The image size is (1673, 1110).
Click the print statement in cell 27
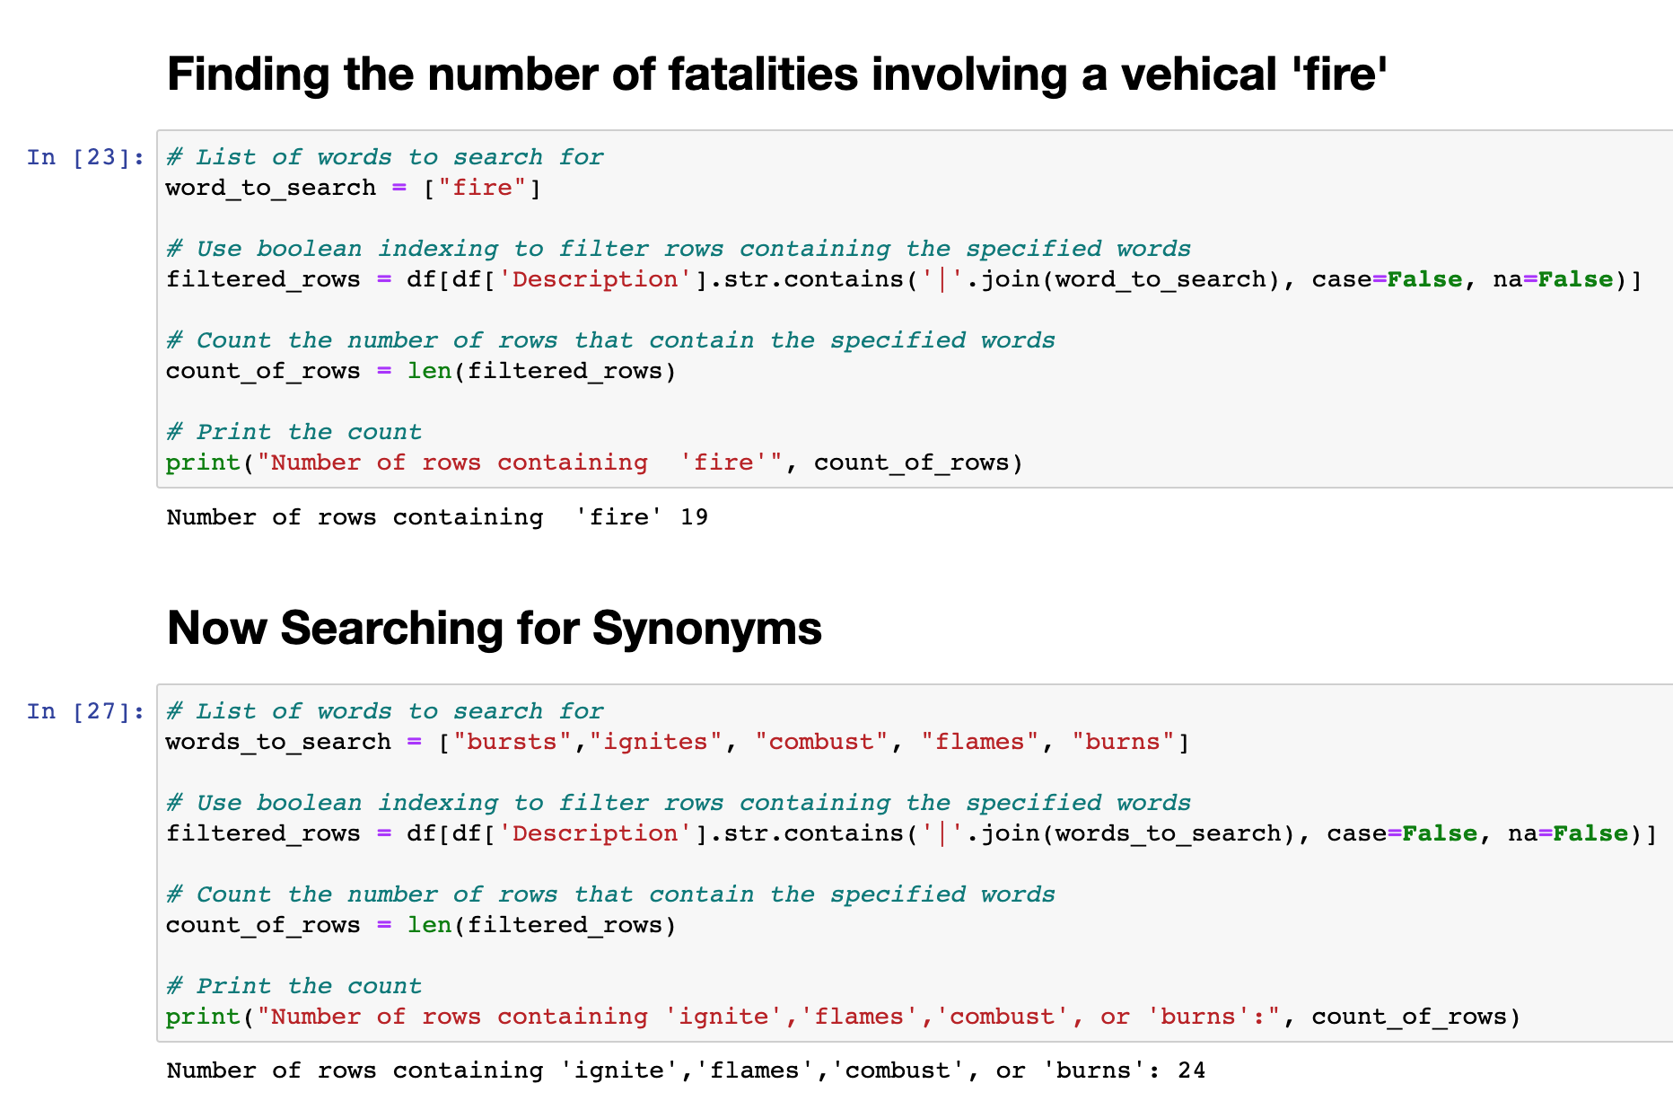[842, 1017]
